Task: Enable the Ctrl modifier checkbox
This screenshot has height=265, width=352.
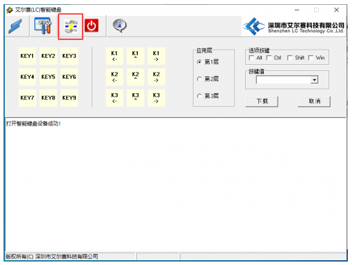Action: coord(269,58)
